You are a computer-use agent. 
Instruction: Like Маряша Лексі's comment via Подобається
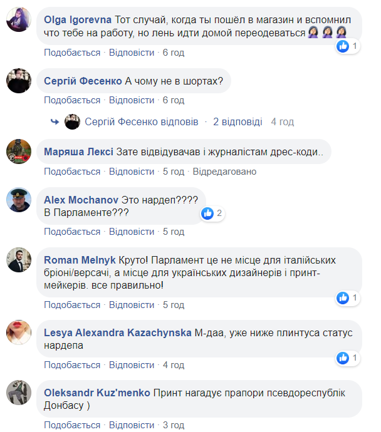pos(72,172)
